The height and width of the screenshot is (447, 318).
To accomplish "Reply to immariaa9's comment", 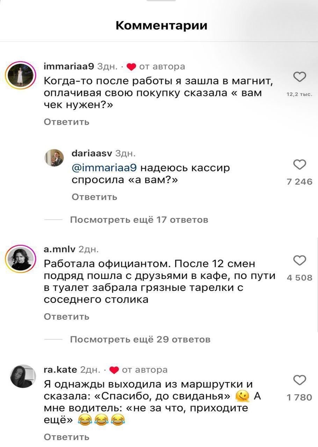I will click(x=66, y=122).
